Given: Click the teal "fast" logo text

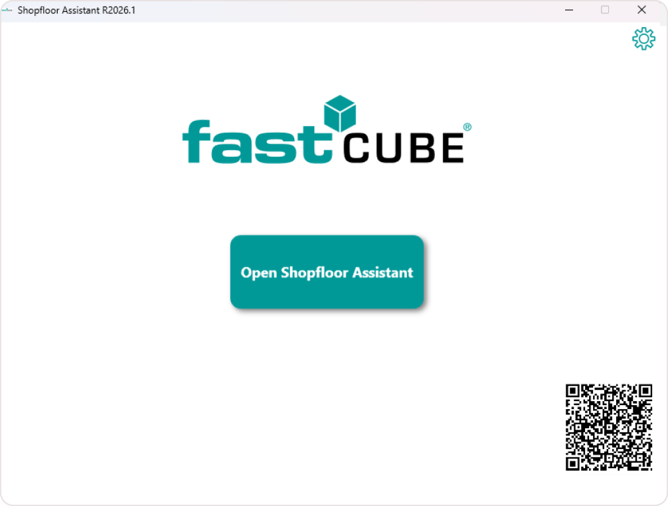Looking at the screenshot, I should coord(256,141).
